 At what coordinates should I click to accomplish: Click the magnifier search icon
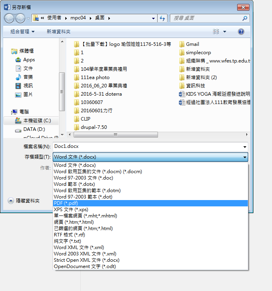click(245, 18)
